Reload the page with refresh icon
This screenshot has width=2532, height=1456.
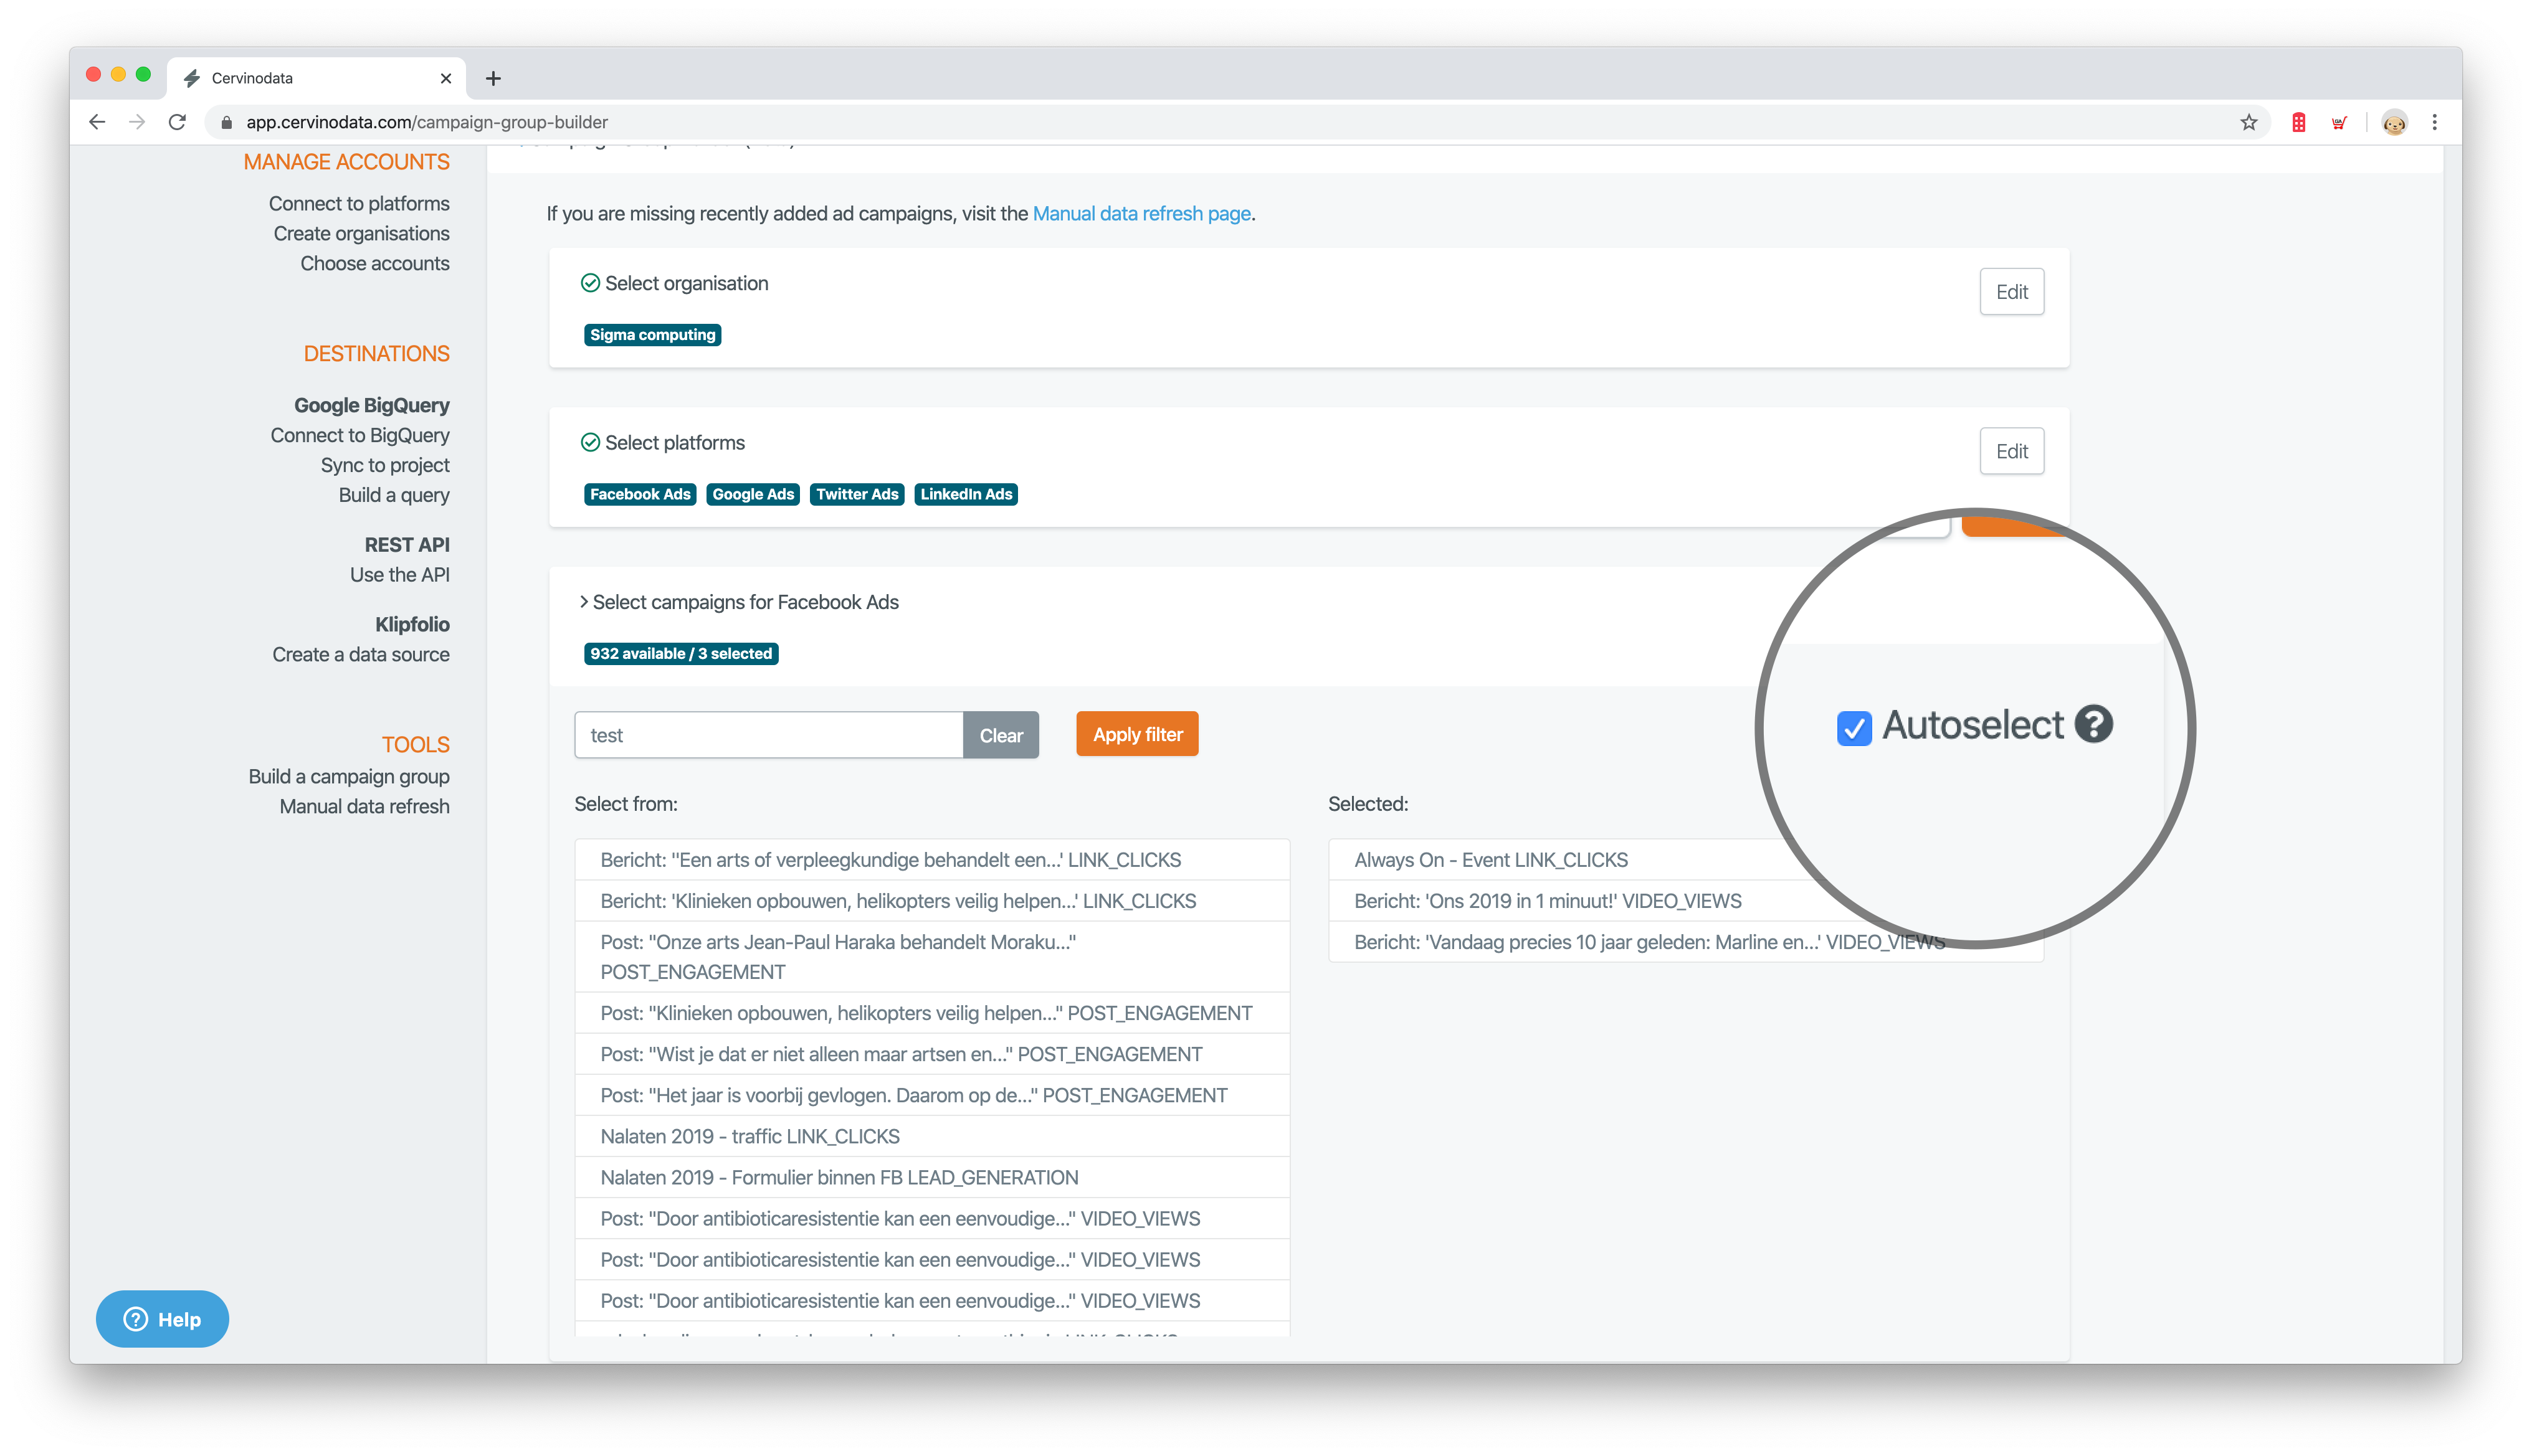[177, 122]
